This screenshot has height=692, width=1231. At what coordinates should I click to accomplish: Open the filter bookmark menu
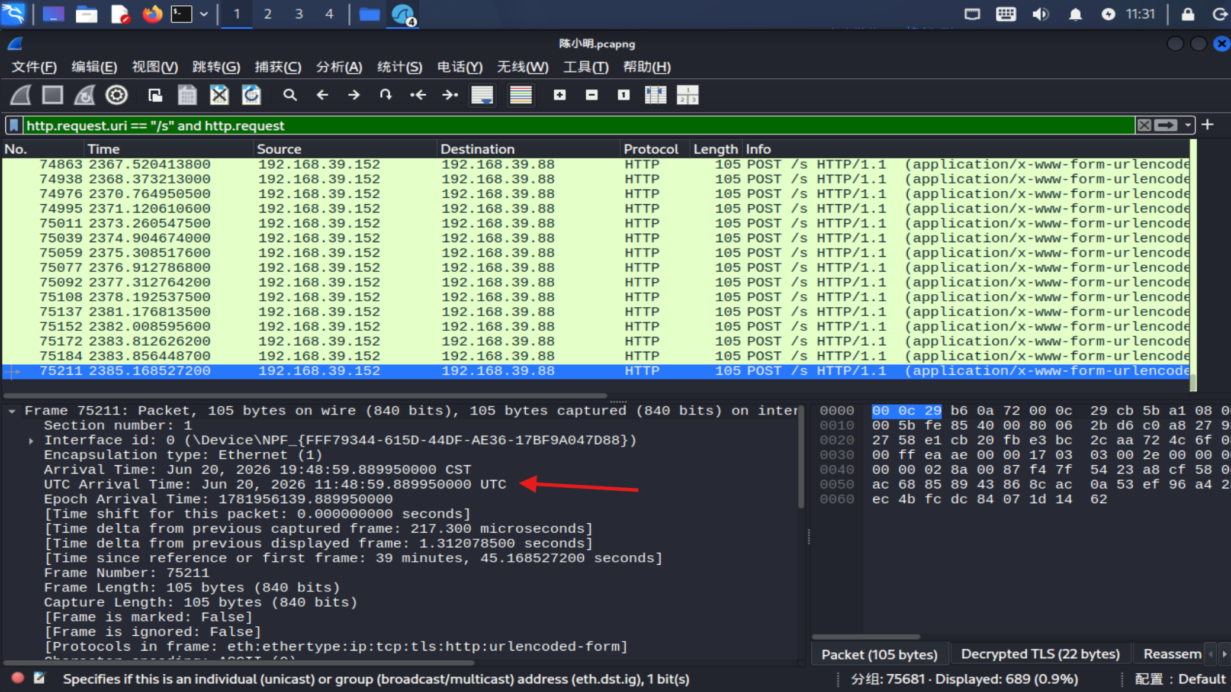point(14,125)
